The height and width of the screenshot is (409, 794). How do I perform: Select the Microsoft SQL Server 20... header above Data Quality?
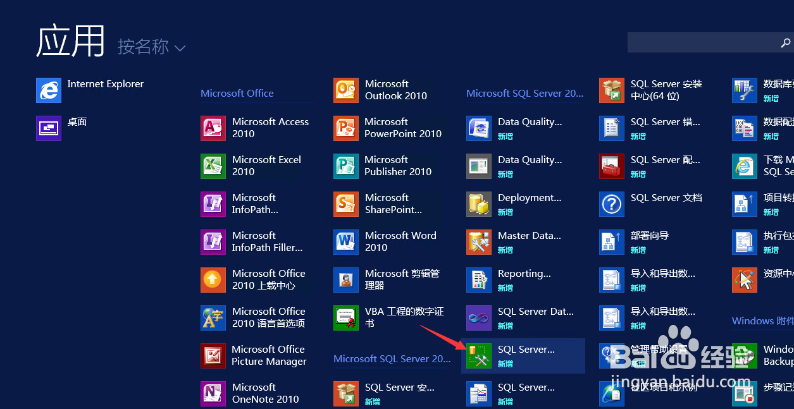coord(525,94)
